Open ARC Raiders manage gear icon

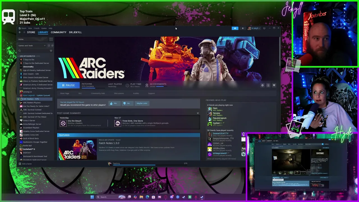(263, 85)
